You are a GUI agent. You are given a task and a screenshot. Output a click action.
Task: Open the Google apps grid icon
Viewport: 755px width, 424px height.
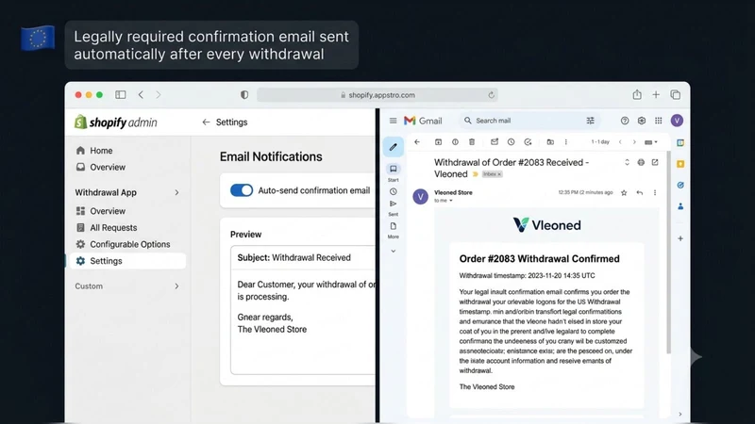pos(658,121)
